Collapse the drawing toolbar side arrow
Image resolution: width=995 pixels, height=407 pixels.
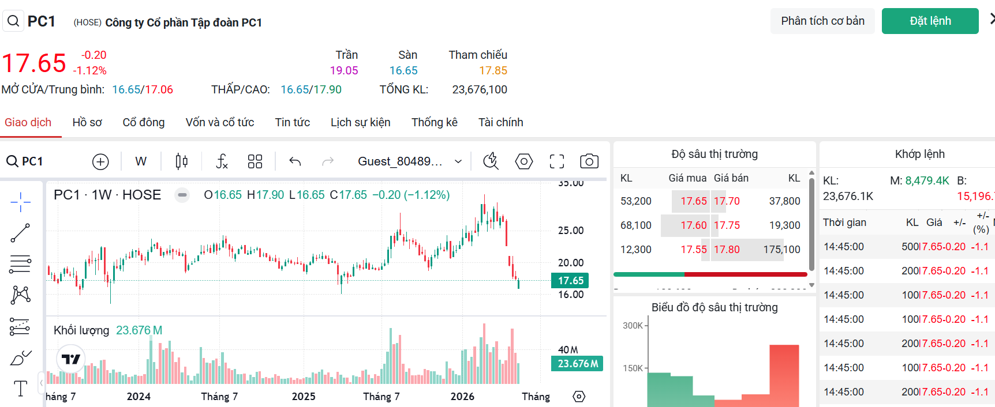pos(41,382)
